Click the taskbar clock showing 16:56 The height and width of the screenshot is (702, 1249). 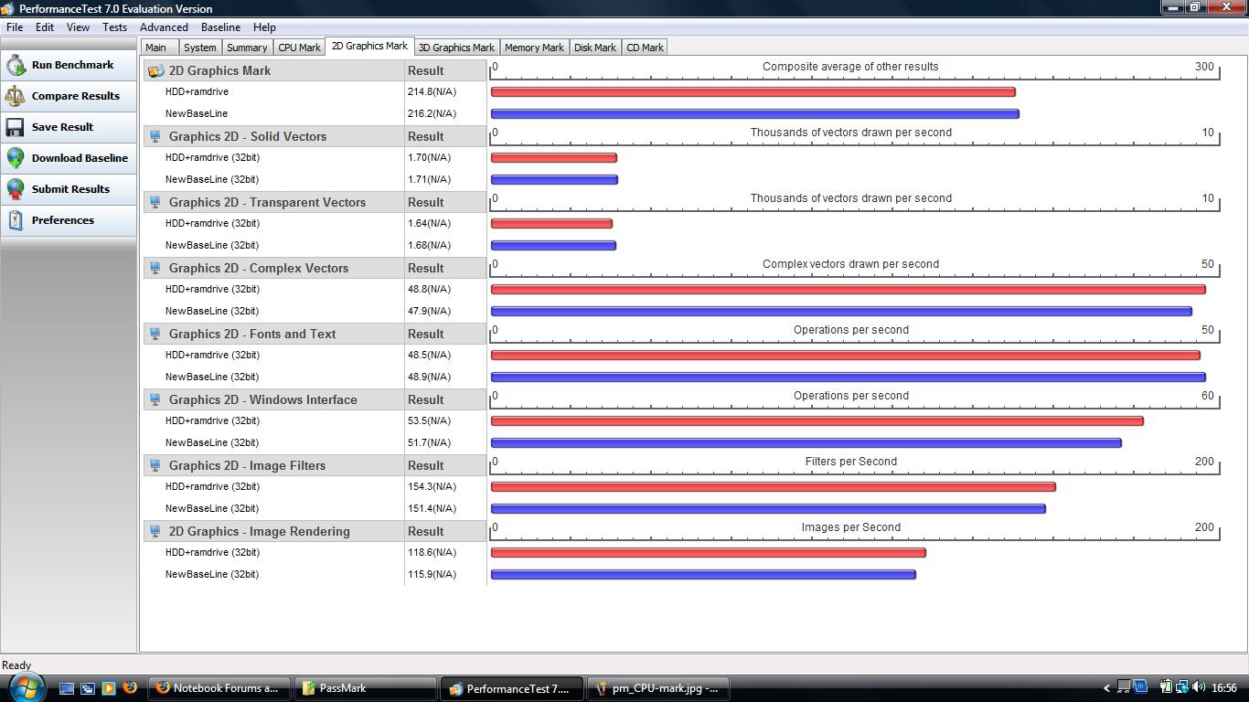point(1223,688)
